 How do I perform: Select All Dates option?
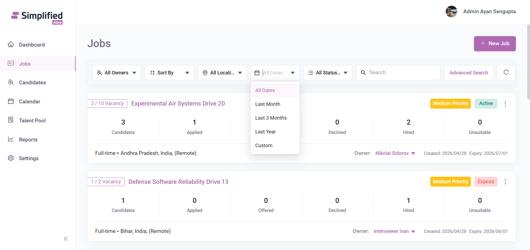click(275, 90)
